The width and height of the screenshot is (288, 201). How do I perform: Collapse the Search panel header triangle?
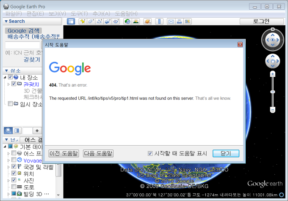point(6,22)
